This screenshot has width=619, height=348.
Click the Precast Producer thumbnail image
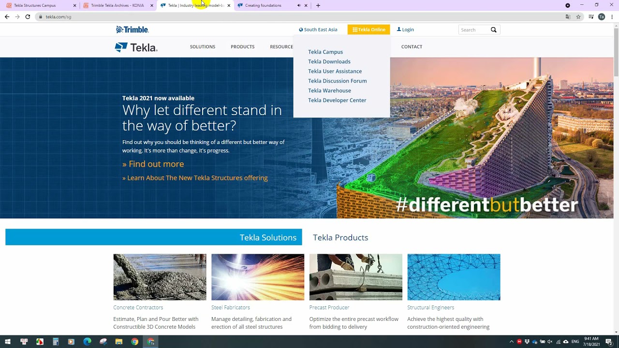pyautogui.click(x=356, y=277)
